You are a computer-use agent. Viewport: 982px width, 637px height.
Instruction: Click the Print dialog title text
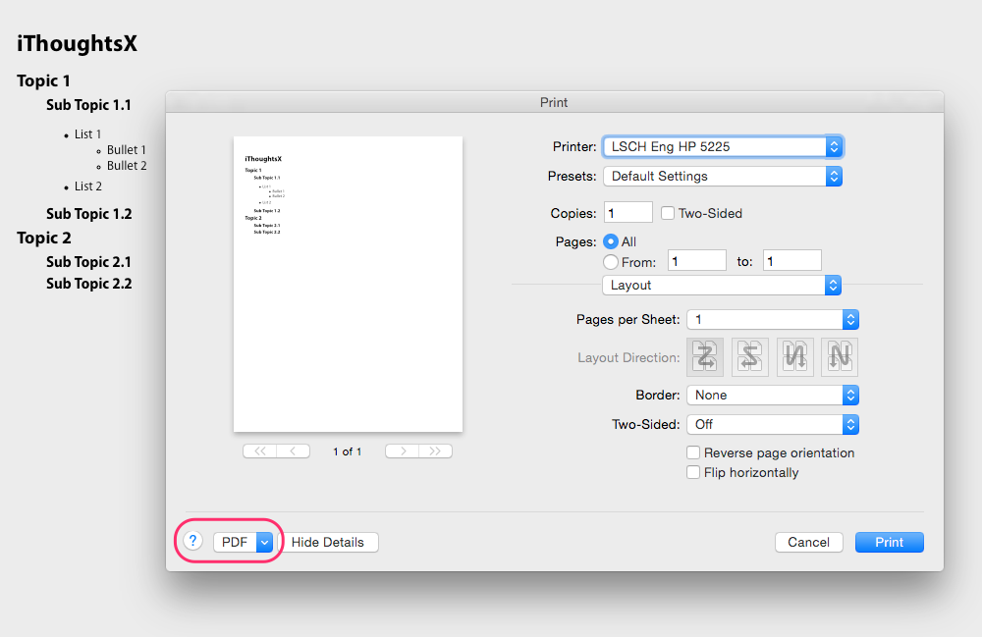[x=554, y=103]
